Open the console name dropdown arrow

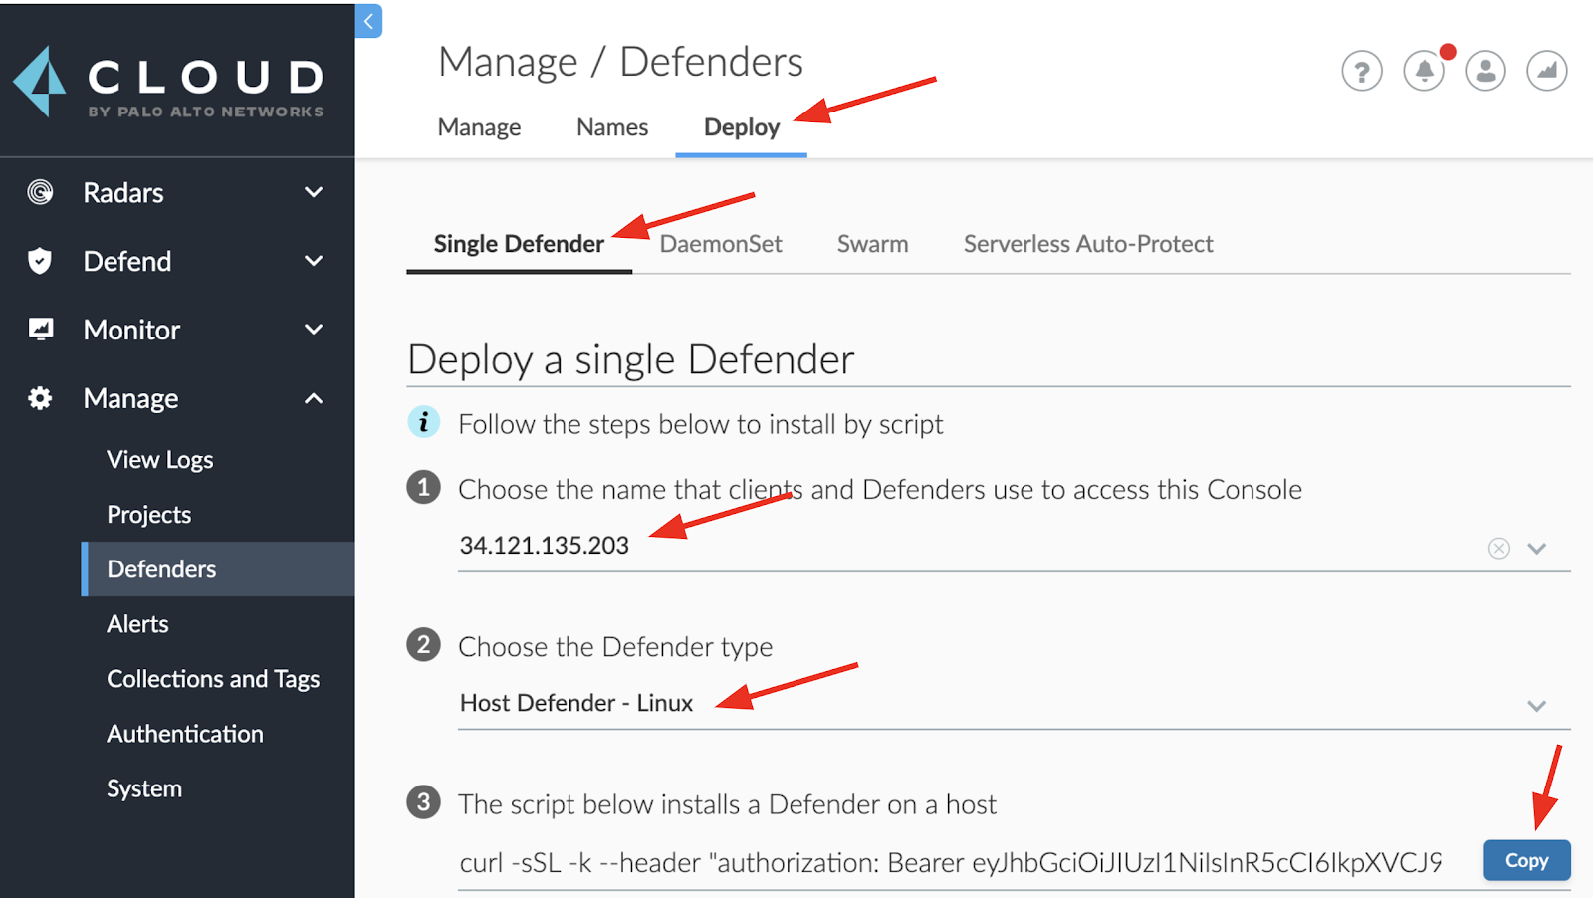1536,548
